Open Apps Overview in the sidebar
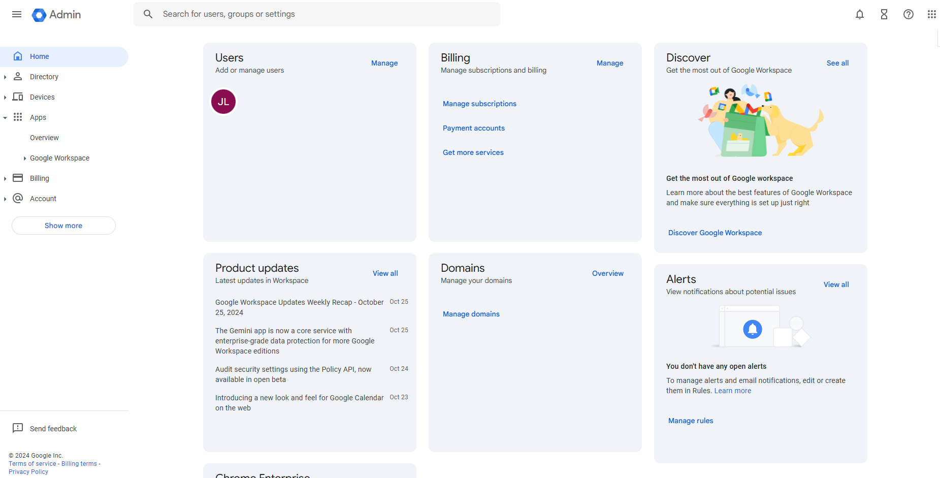The width and height of the screenshot is (940, 478). 44,138
